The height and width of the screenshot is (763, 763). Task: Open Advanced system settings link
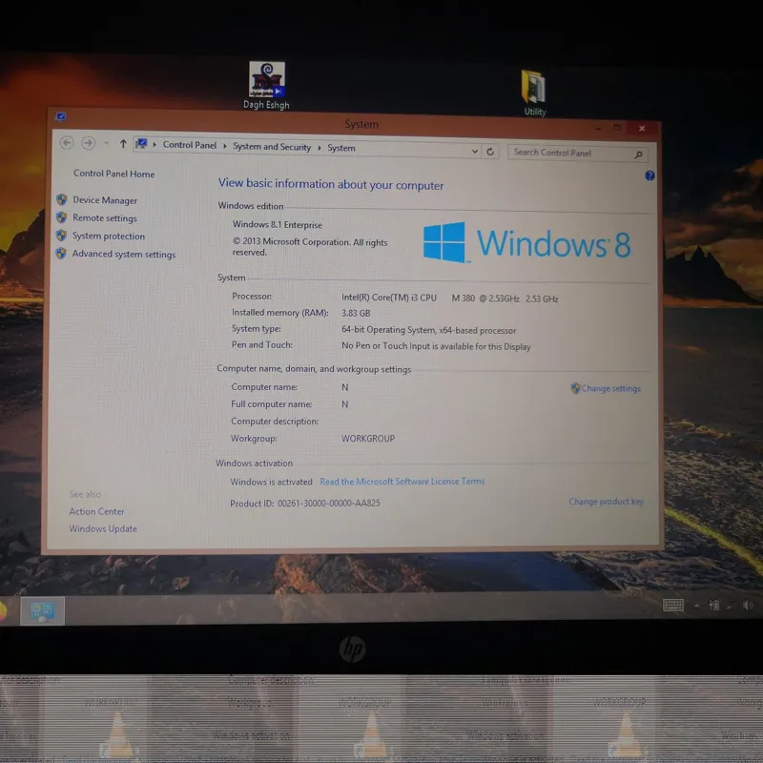pyautogui.click(x=124, y=255)
